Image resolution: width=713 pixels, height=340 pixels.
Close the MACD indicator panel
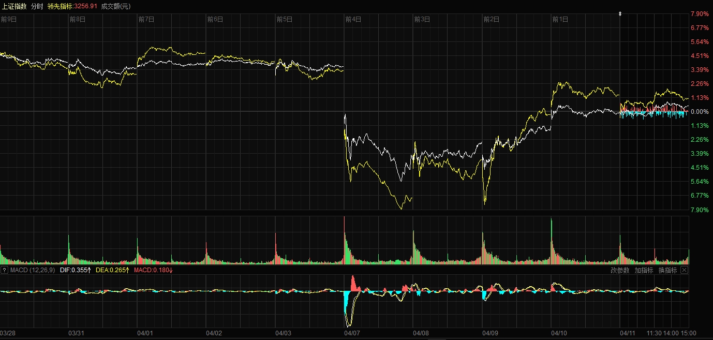point(684,270)
